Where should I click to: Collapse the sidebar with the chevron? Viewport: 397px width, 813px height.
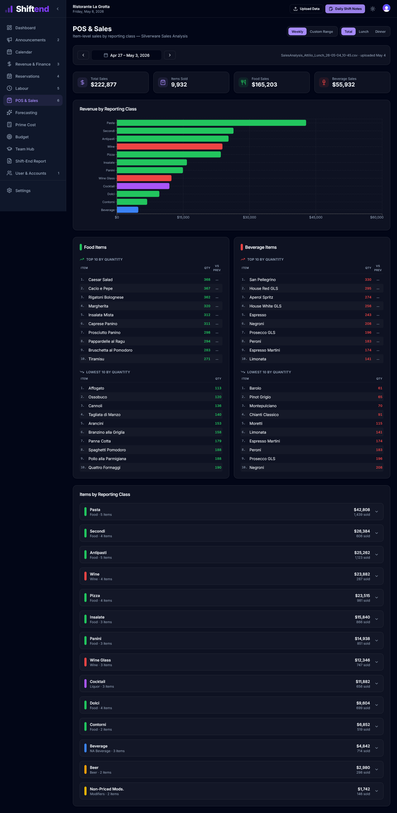57,9
